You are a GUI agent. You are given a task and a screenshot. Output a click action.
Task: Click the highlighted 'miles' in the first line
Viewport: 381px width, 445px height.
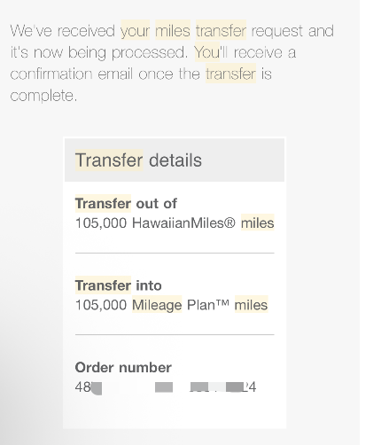173,30
